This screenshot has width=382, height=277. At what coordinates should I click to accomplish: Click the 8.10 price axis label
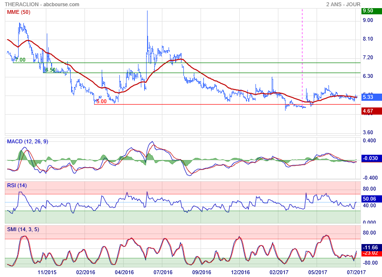(368, 39)
